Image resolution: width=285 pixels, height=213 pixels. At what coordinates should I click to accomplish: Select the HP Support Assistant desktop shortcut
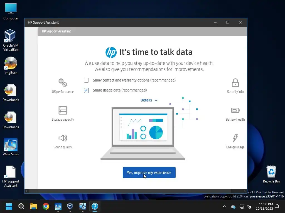click(11, 176)
